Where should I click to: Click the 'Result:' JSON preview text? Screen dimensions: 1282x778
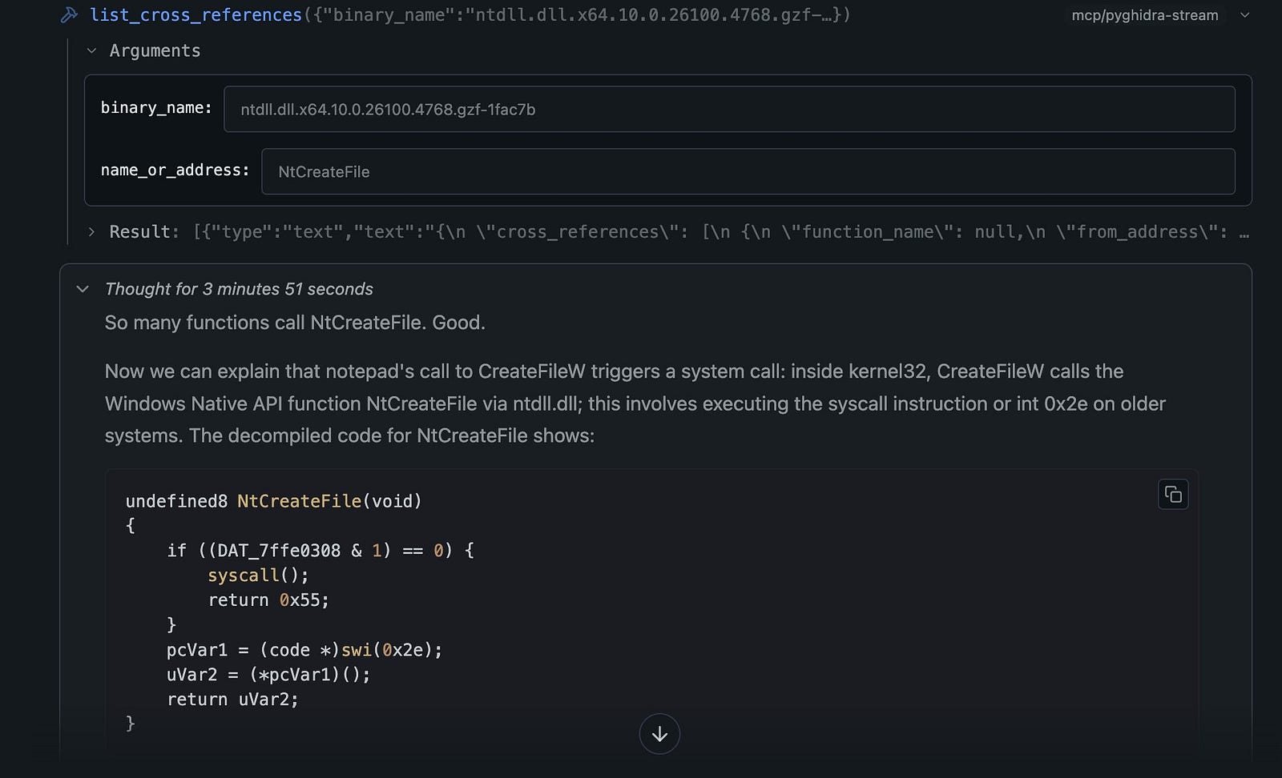(679, 231)
